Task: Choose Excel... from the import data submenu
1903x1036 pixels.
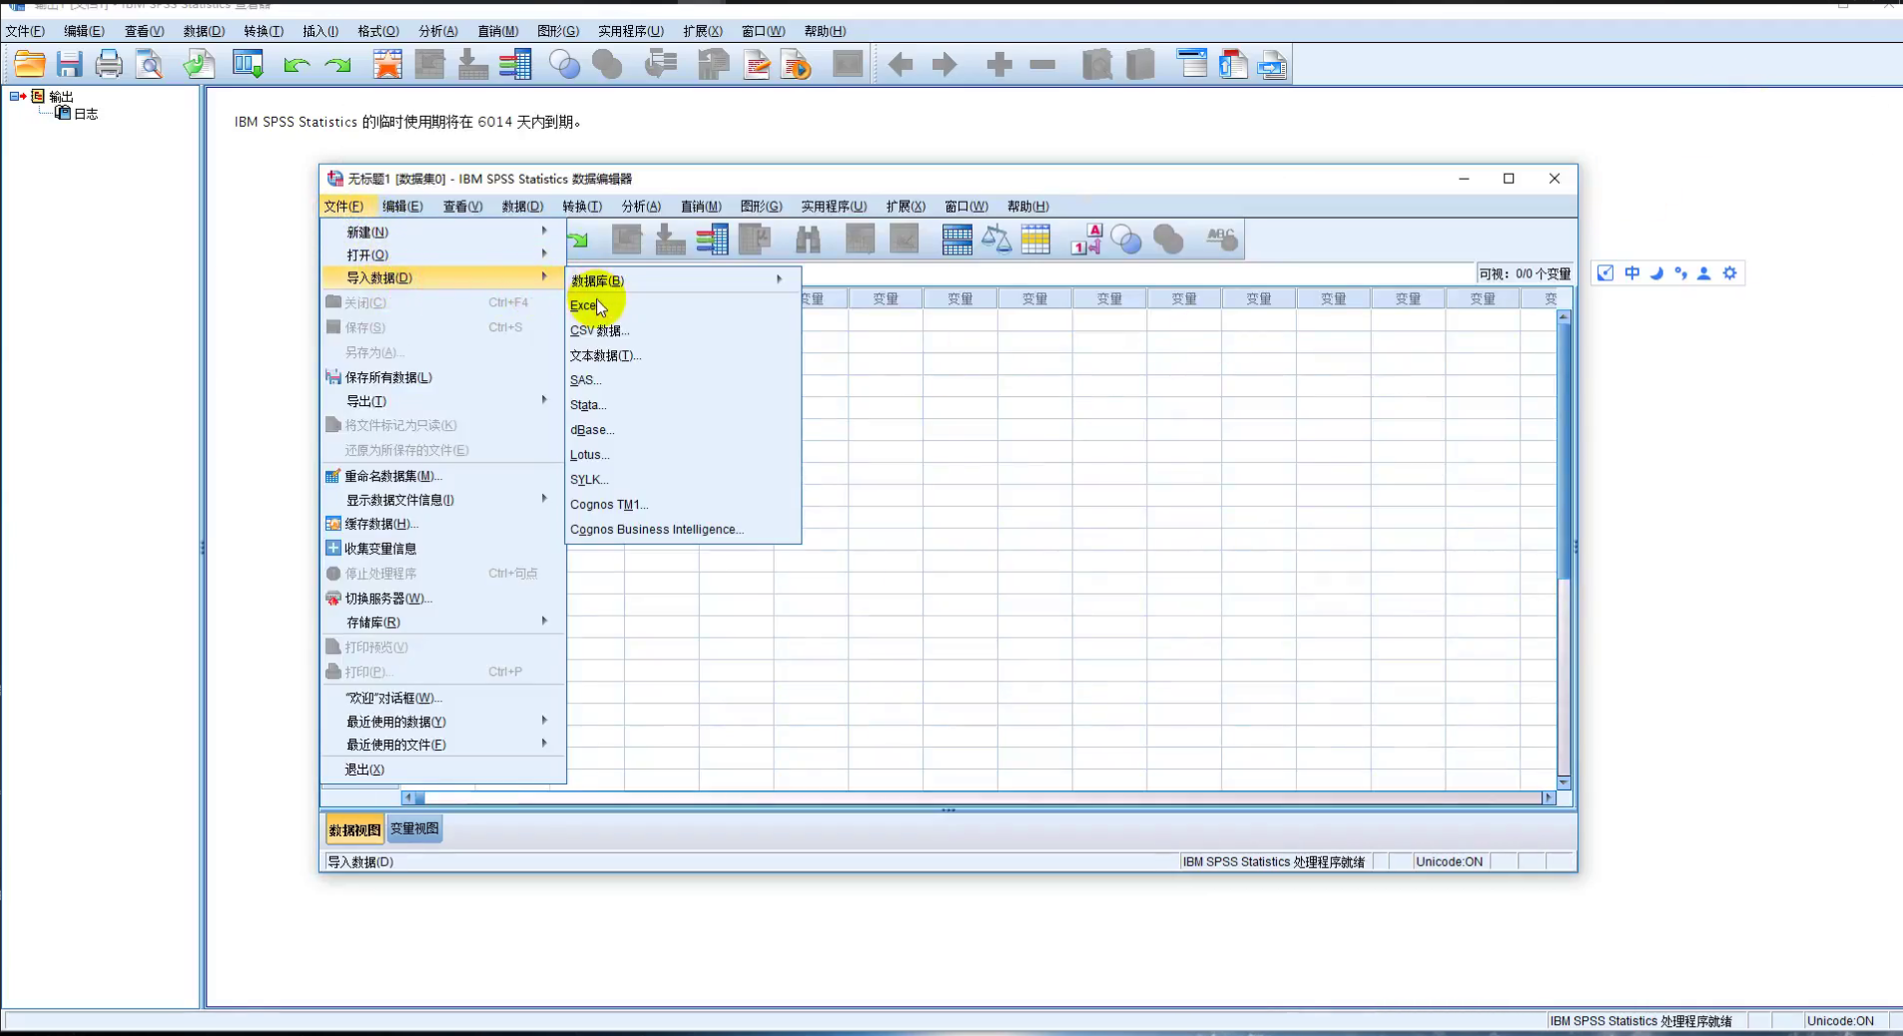Action: 683,305
